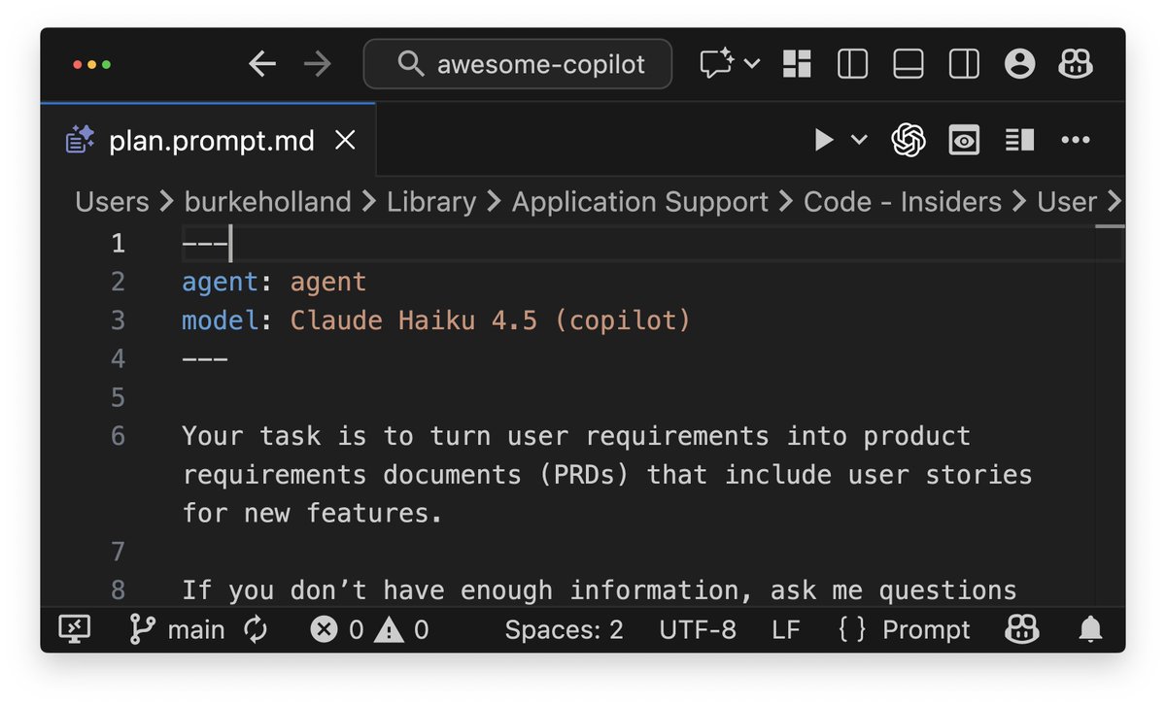Click the awesome-copilot search field
Screen dimensions: 1166x706
tap(518, 65)
